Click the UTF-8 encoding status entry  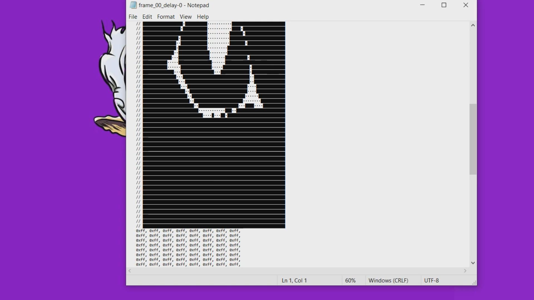point(431,281)
